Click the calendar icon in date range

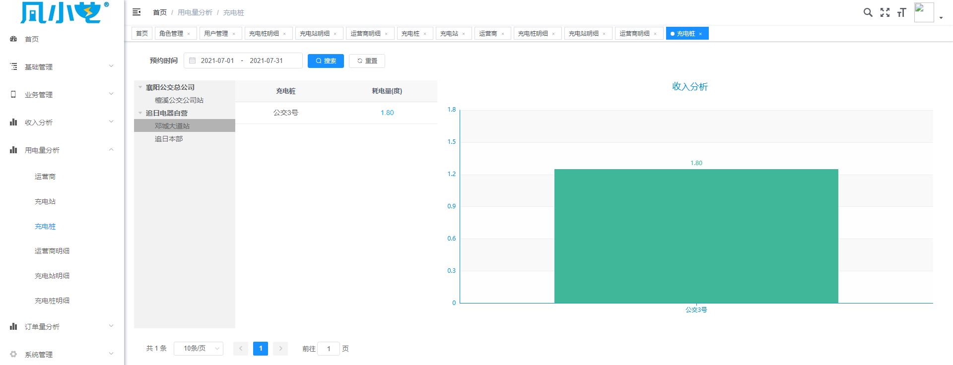[x=193, y=61]
